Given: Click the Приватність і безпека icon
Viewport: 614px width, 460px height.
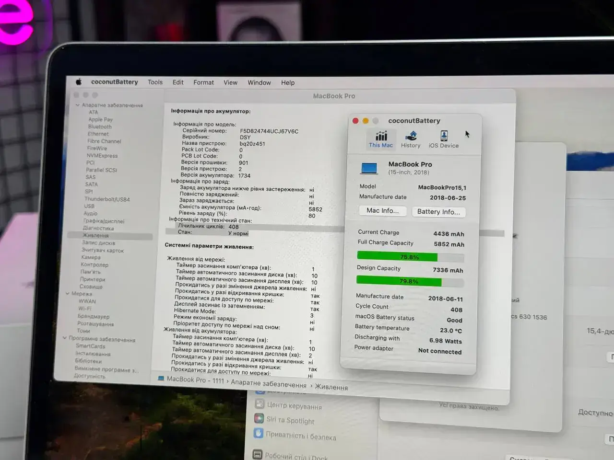Looking at the screenshot, I should [258, 433].
